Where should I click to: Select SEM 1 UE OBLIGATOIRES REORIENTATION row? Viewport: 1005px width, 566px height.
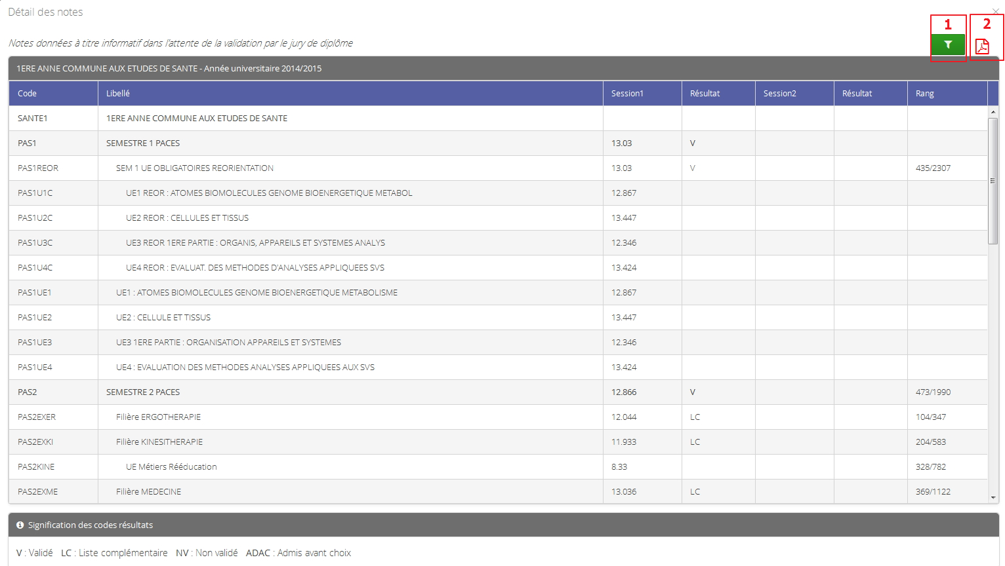click(x=195, y=168)
